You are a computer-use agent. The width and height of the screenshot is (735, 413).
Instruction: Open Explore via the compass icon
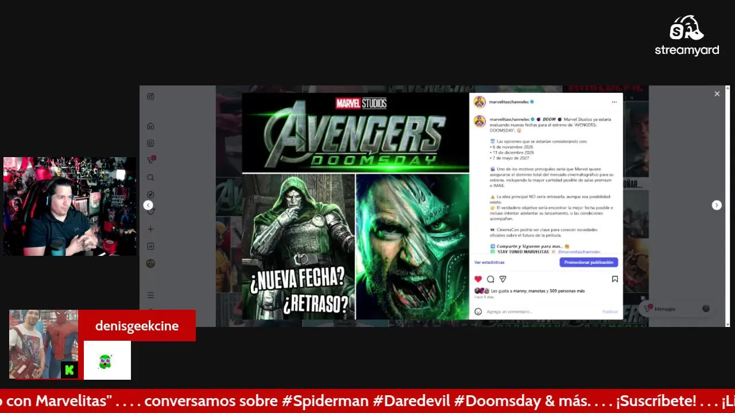[150, 195]
